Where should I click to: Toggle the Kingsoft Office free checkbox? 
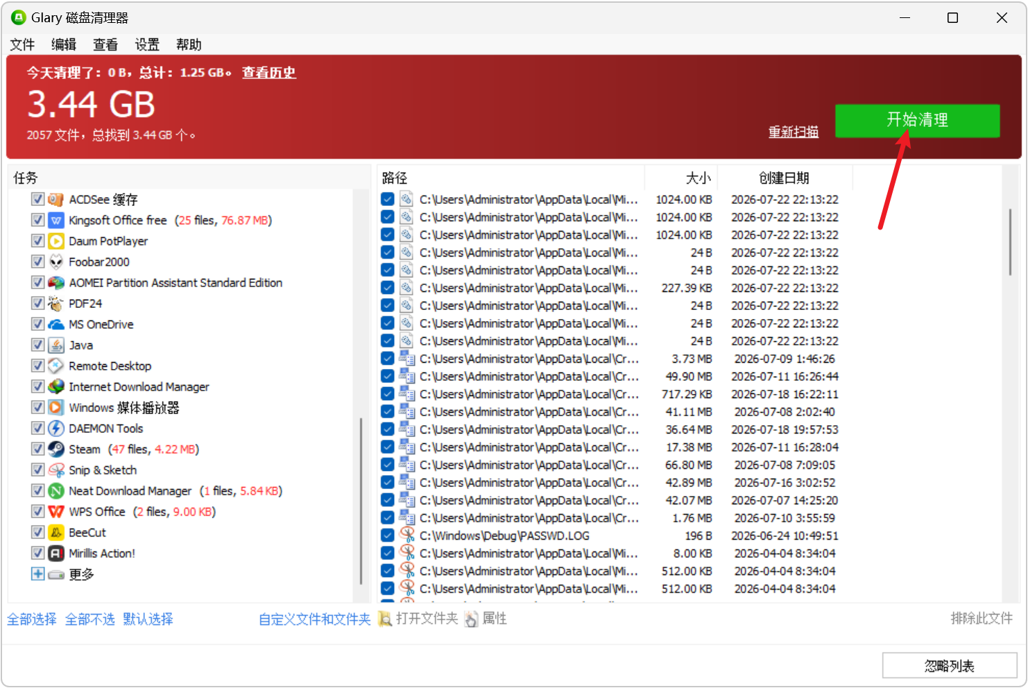[x=38, y=221]
